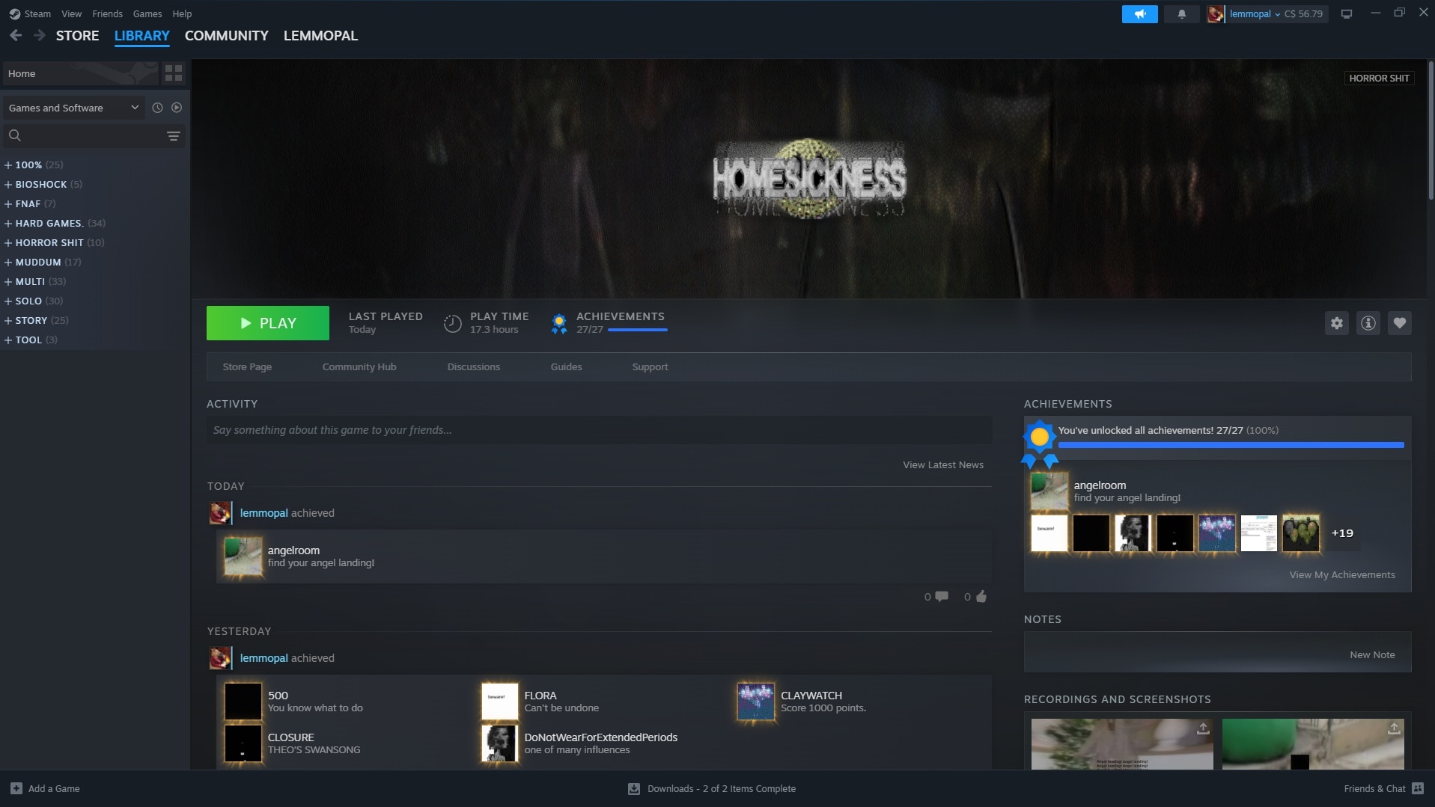This screenshot has height=807, width=1435.
Task: Open game settings gear icon
Action: 1337,323
